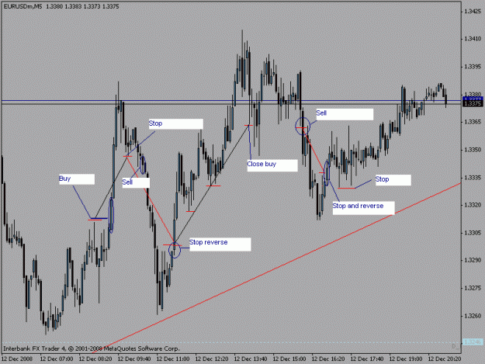The image size is (485, 364).
Task: Click the 1.3275 price scale value
Action: click(x=473, y=288)
